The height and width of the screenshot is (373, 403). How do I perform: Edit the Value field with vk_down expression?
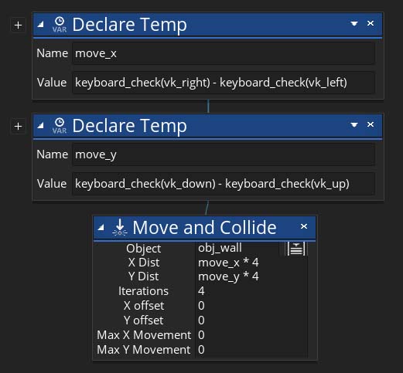click(224, 184)
